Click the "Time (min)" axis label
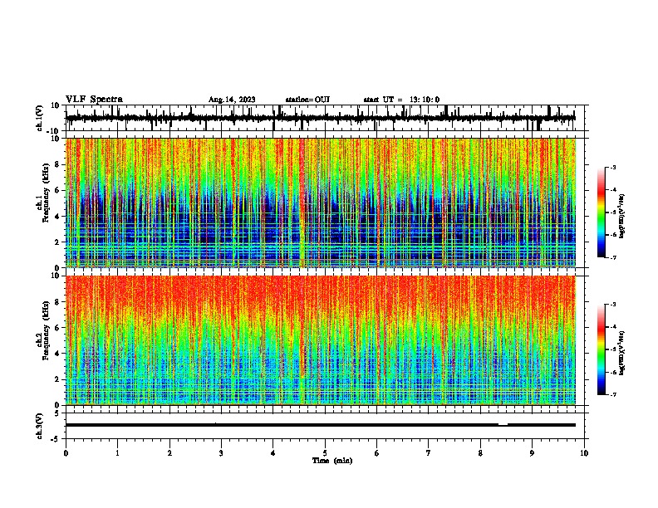Screen dimensions: 658x508 point(332,461)
